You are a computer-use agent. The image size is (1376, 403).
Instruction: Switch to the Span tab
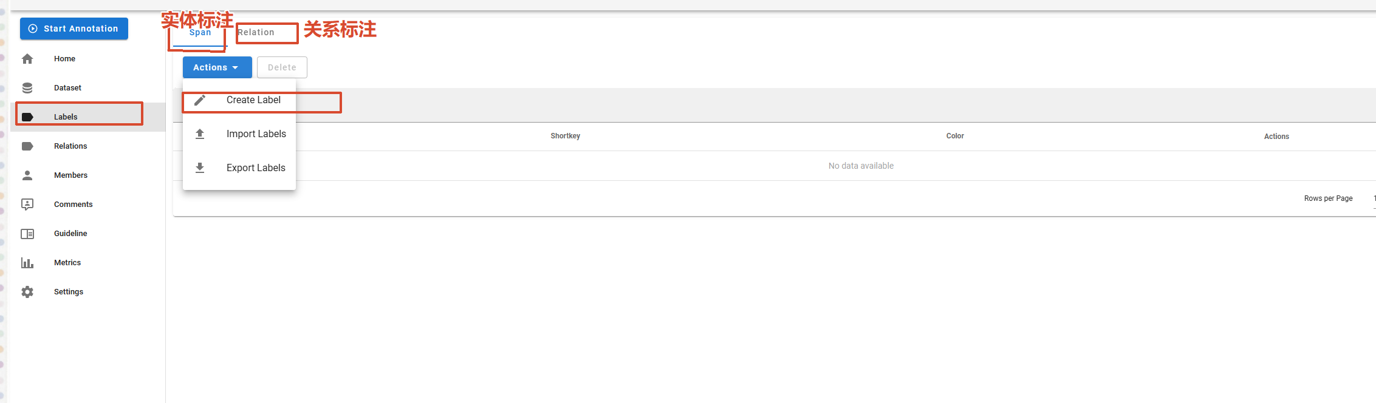[x=200, y=32]
